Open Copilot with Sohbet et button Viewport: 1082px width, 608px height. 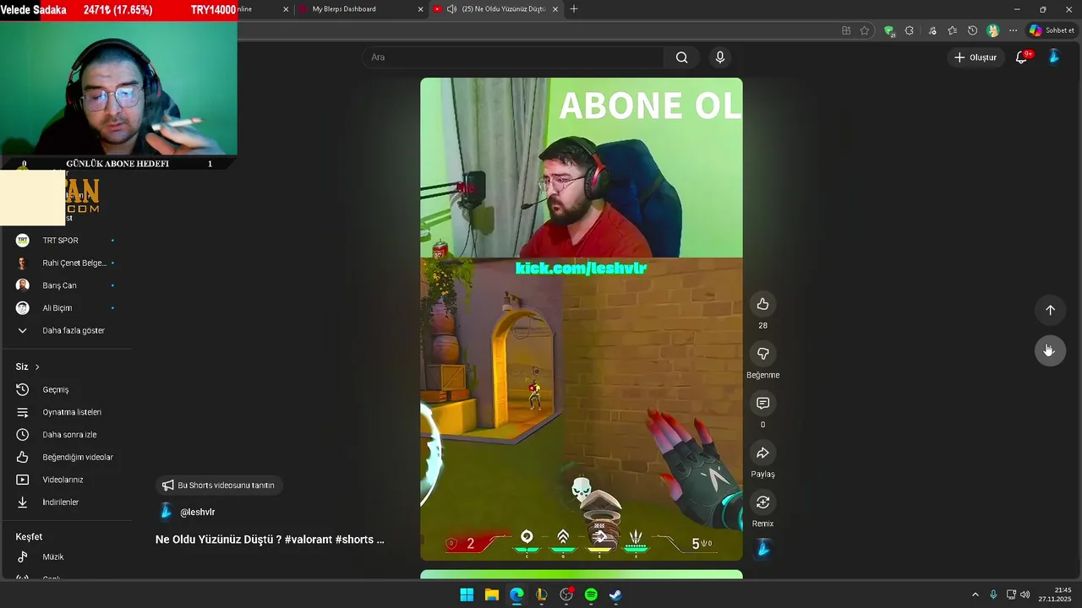pos(1052,30)
